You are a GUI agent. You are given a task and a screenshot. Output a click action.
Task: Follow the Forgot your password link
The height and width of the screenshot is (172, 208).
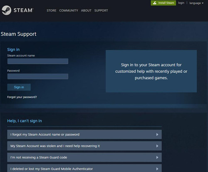click(22, 97)
